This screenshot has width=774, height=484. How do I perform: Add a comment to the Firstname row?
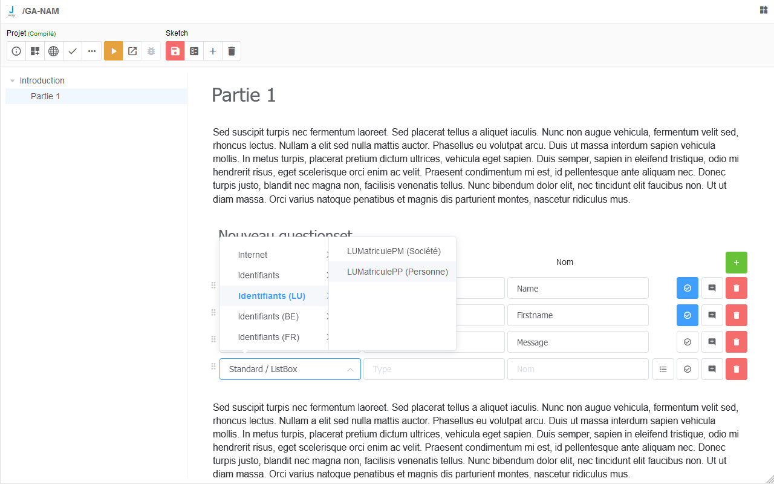pos(712,315)
